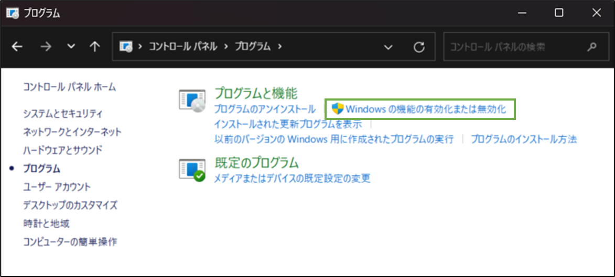The width and height of the screenshot is (615, 277).
Task: Open Windows の機能の有効化または無効化
Action: 426,109
